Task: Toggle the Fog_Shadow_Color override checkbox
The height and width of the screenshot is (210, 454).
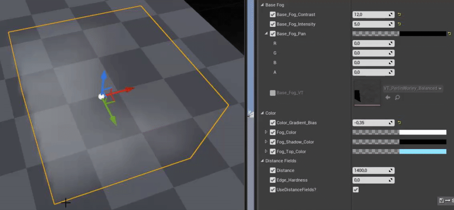Action: [x=272, y=142]
